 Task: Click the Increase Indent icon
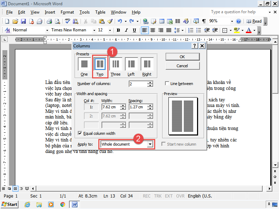pyautogui.click(x=215, y=30)
